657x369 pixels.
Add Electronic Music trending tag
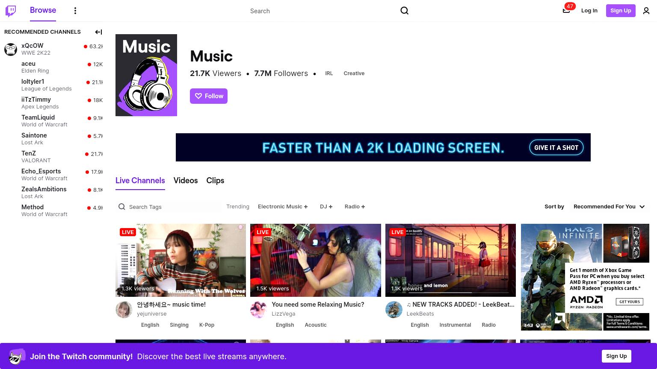pos(283,207)
